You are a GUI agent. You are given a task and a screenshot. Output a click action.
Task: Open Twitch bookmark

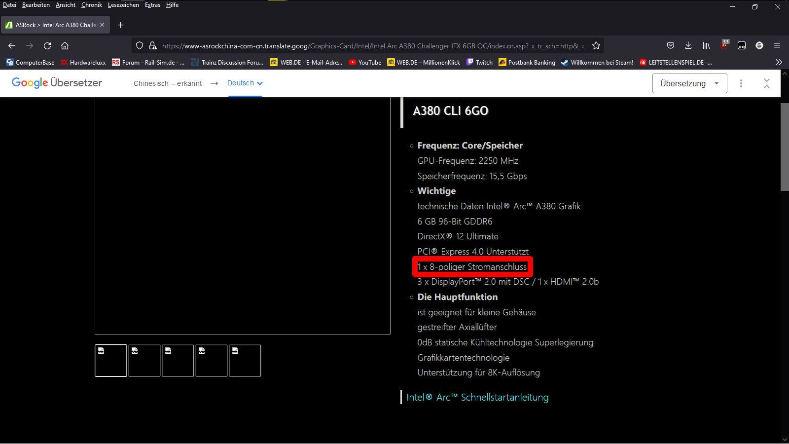pyautogui.click(x=479, y=62)
